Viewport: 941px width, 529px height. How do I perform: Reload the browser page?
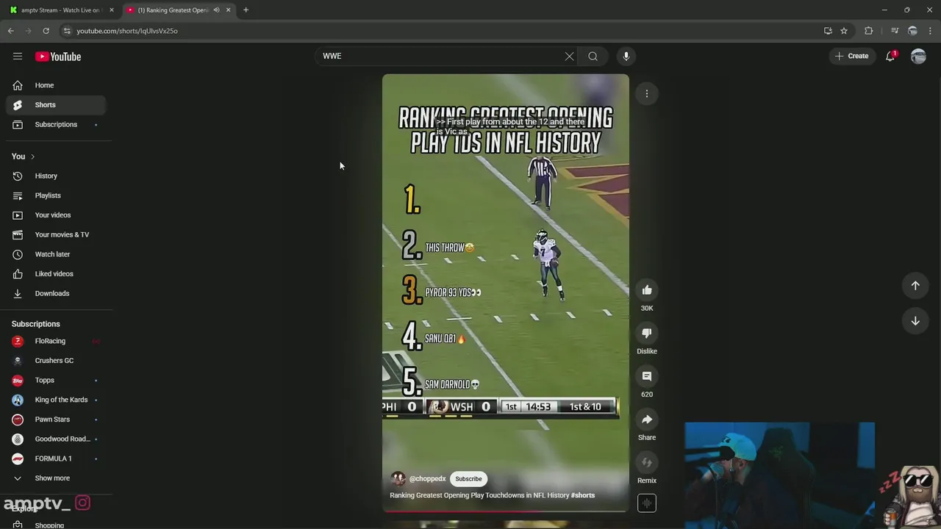pos(46,31)
